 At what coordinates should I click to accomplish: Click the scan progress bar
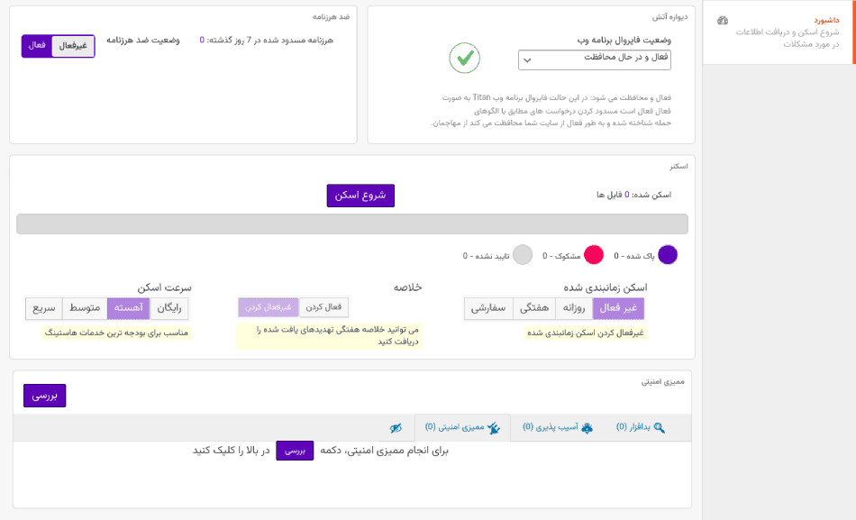pos(352,224)
